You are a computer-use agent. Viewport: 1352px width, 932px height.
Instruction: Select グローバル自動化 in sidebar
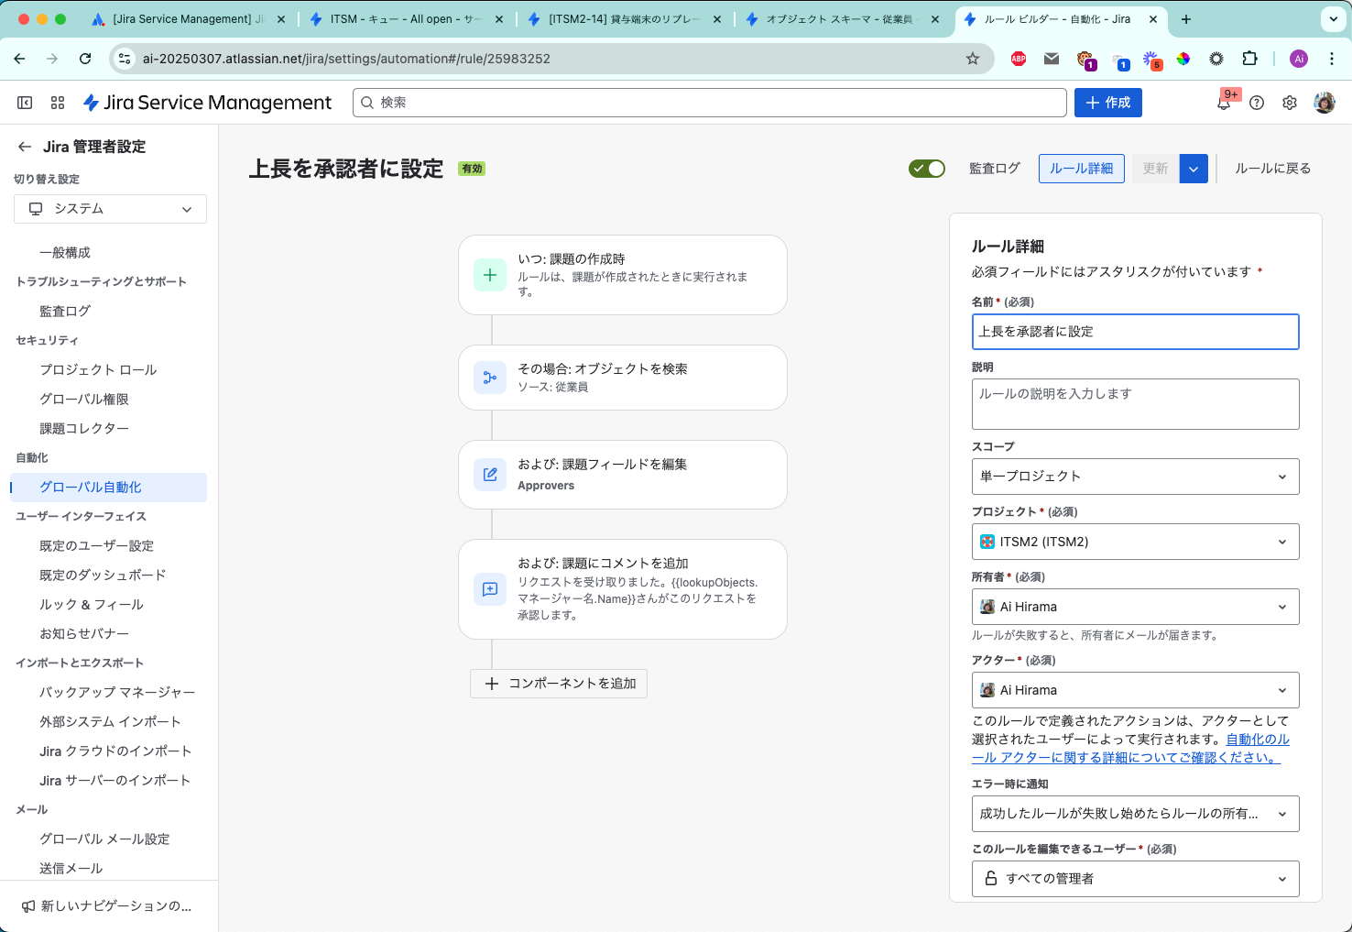[109, 488]
